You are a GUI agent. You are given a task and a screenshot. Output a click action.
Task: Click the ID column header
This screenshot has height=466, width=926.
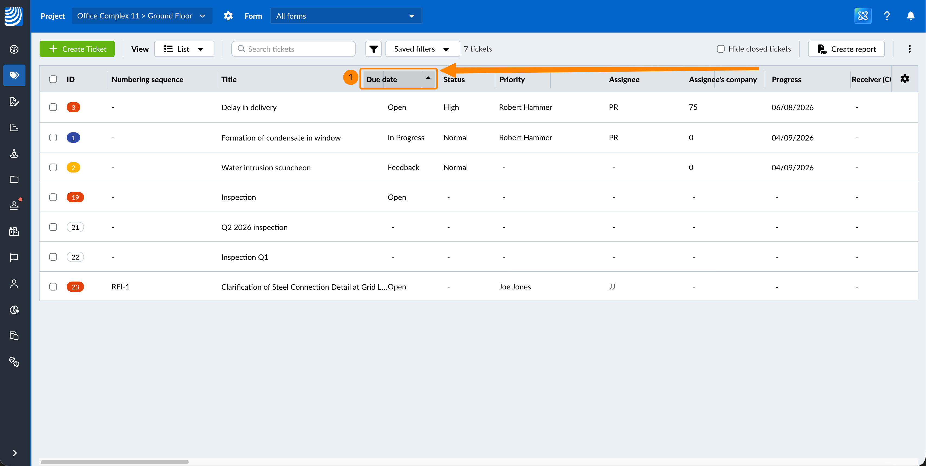pyautogui.click(x=70, y=79)
